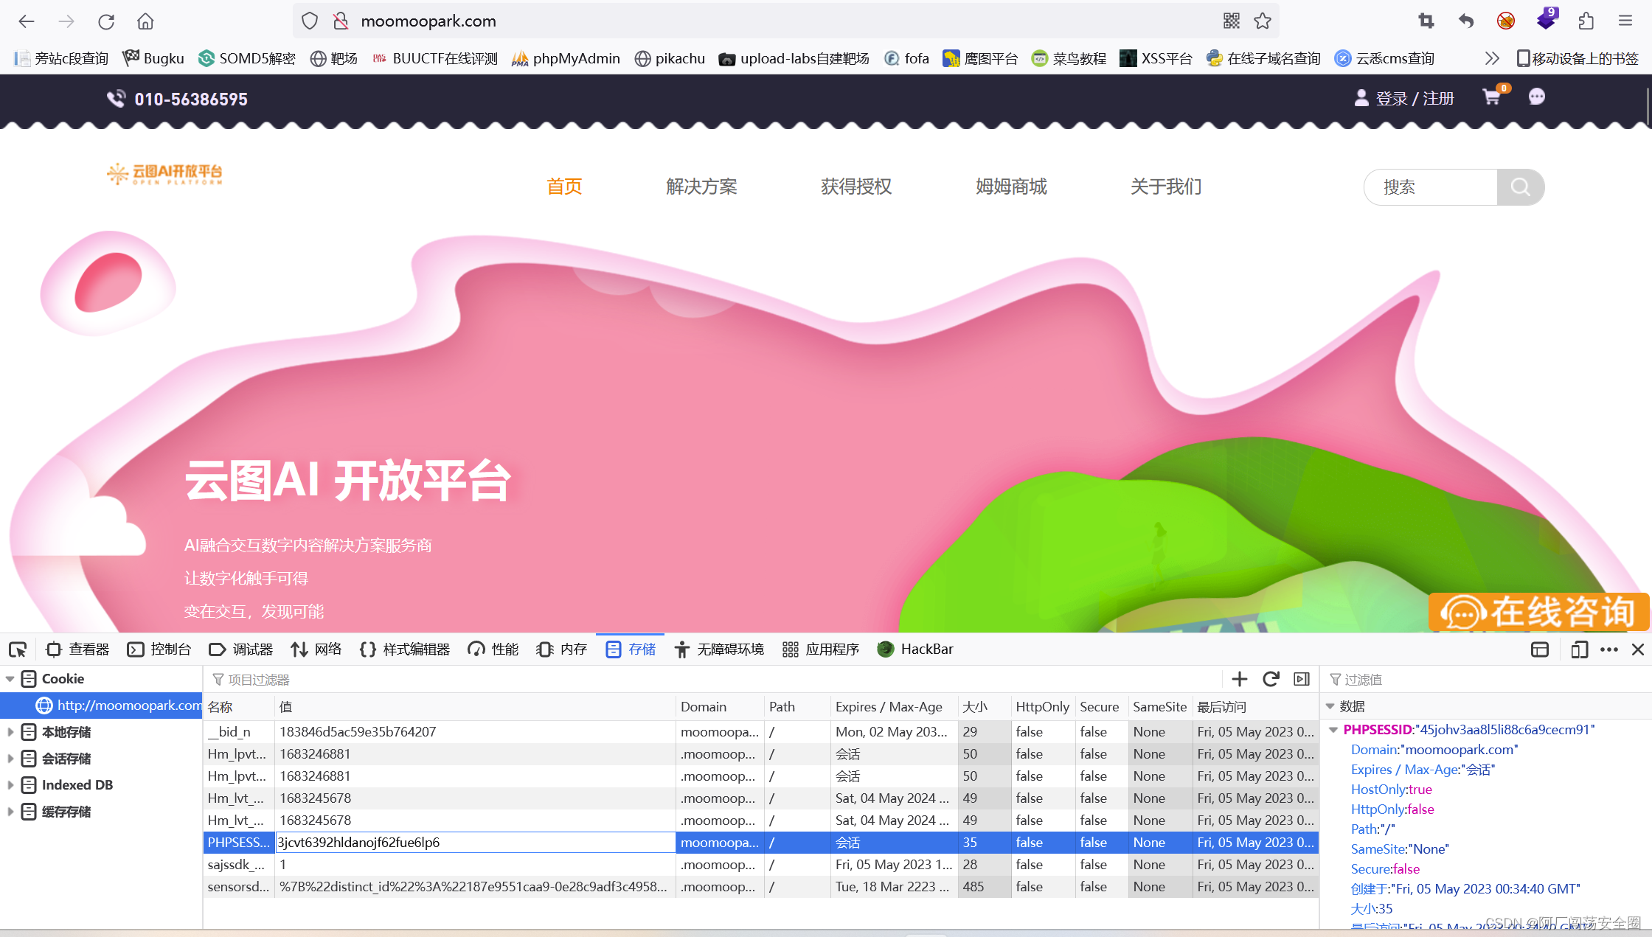Click the 登录 / 注册 link
The height and width of the screenshot is (937, 1652).
1414,99
